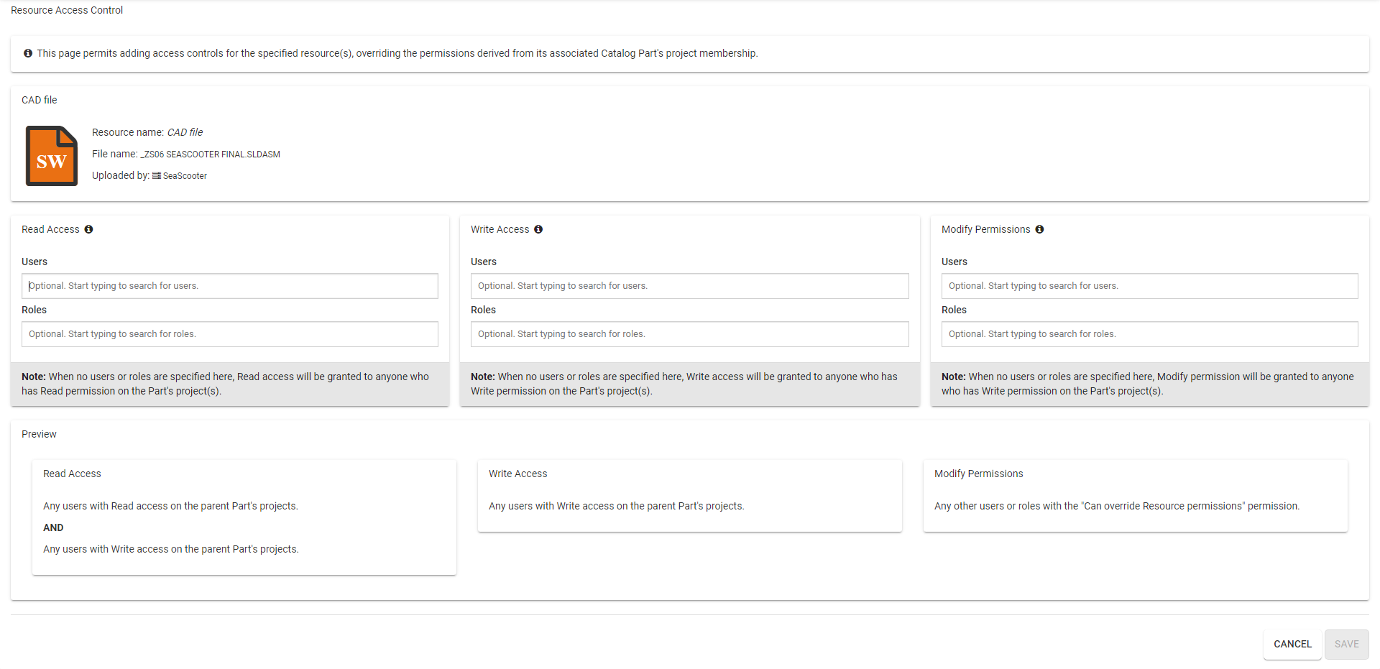Click the _ZS06 SEASCOOTER FINAL.SLDASM file name
Viewport: 1380px width, 669px height.
click(211, 154)
